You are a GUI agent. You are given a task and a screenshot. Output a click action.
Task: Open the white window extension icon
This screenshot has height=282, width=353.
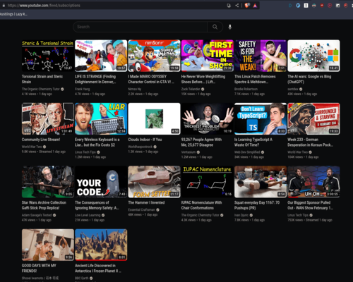[337, 6]
